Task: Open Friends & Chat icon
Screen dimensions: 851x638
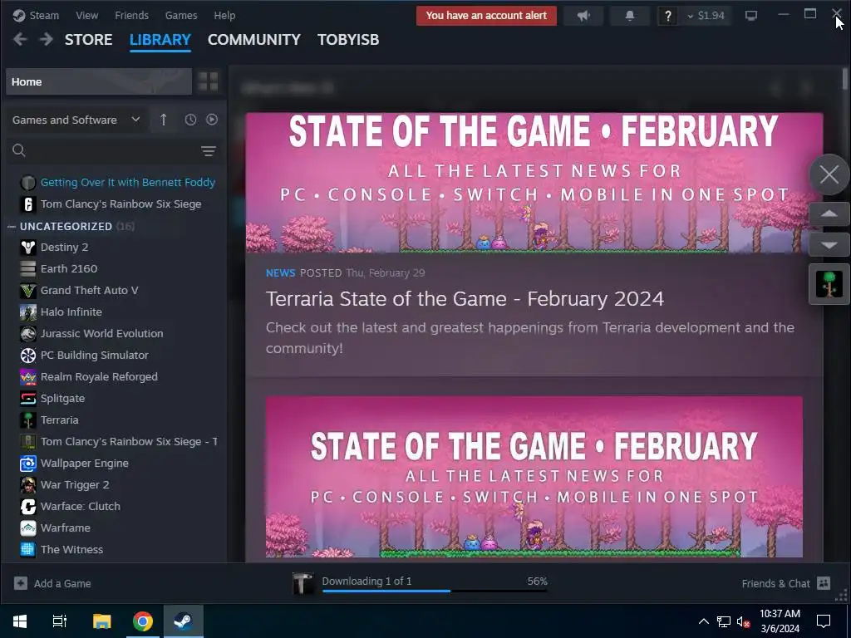Action: point(824,583)
